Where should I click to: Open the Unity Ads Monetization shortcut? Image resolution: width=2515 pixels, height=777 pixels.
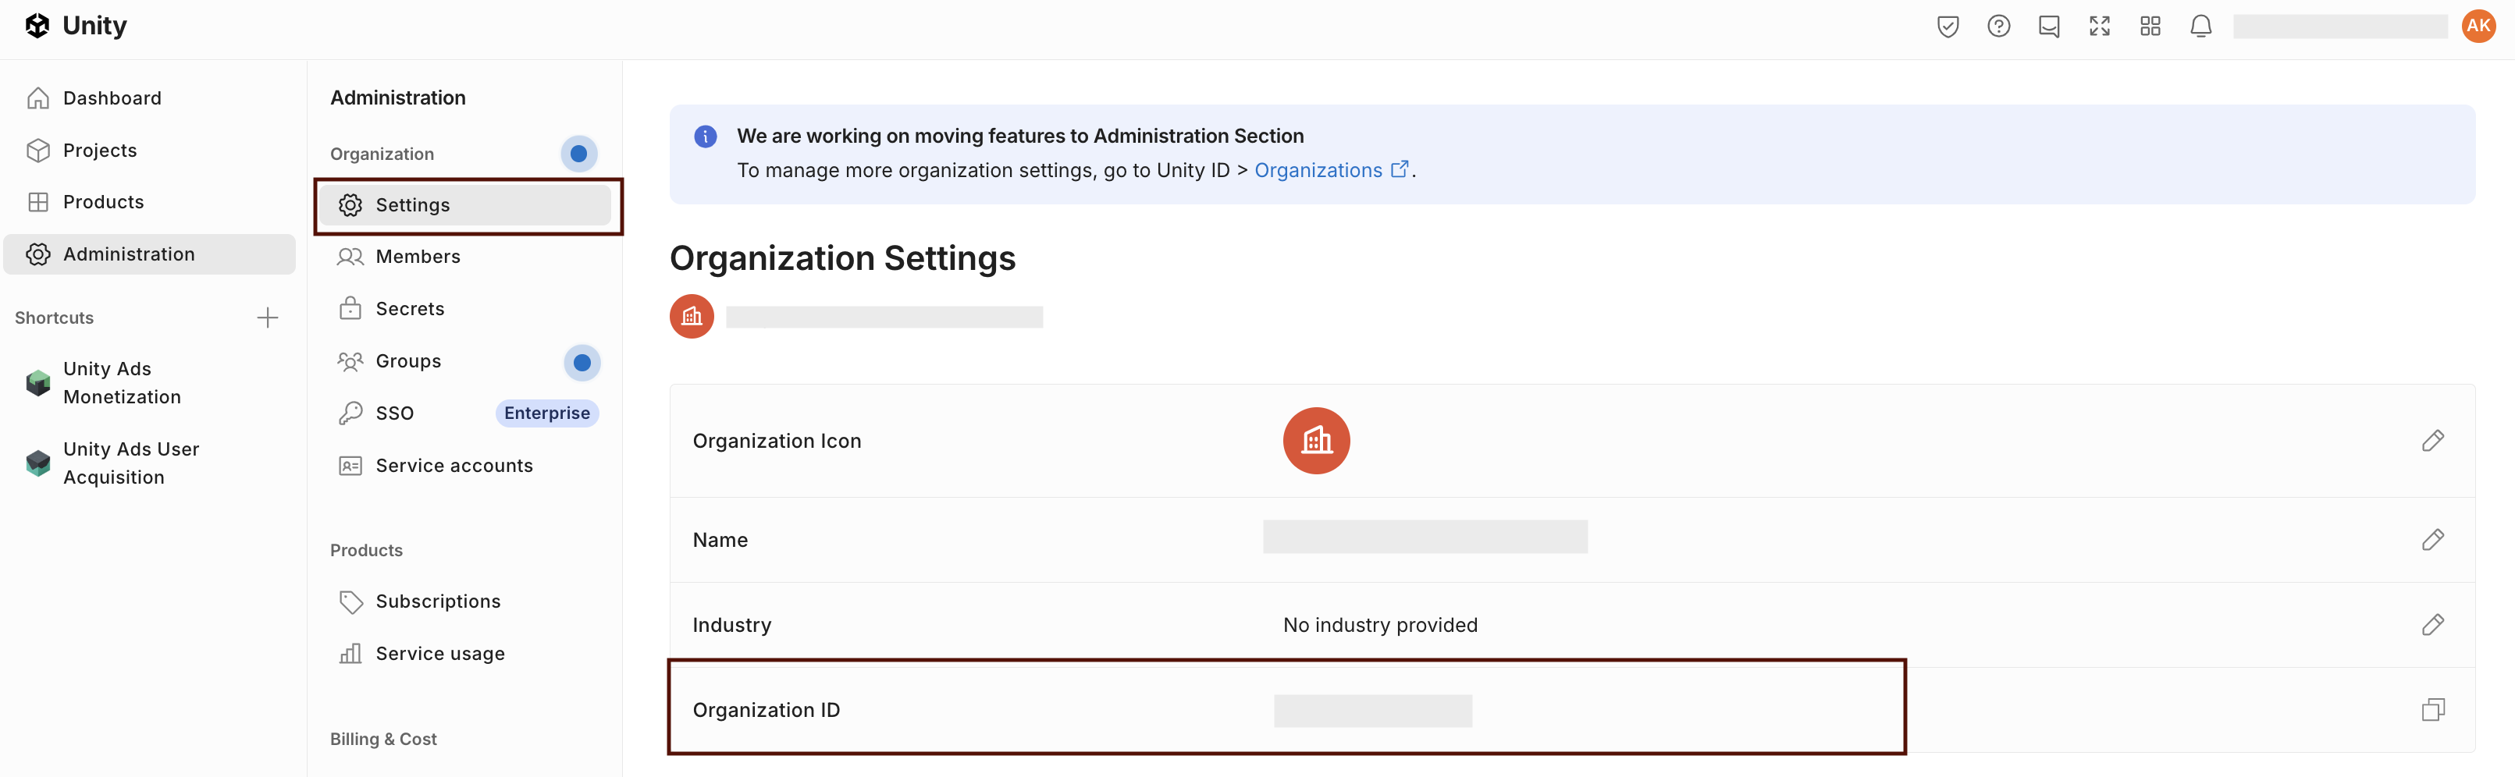tap(122, 382)
